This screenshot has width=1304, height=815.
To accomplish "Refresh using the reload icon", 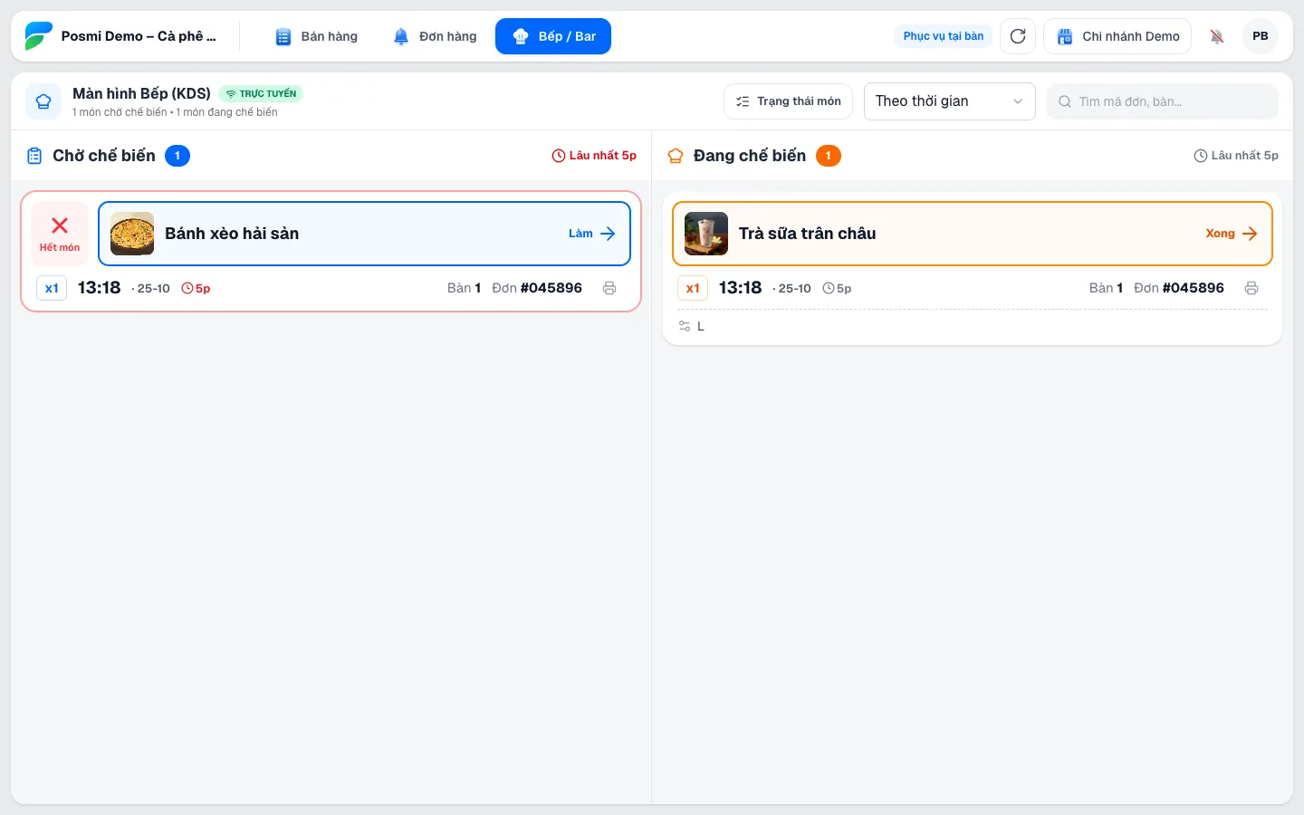I will 1018,36.
